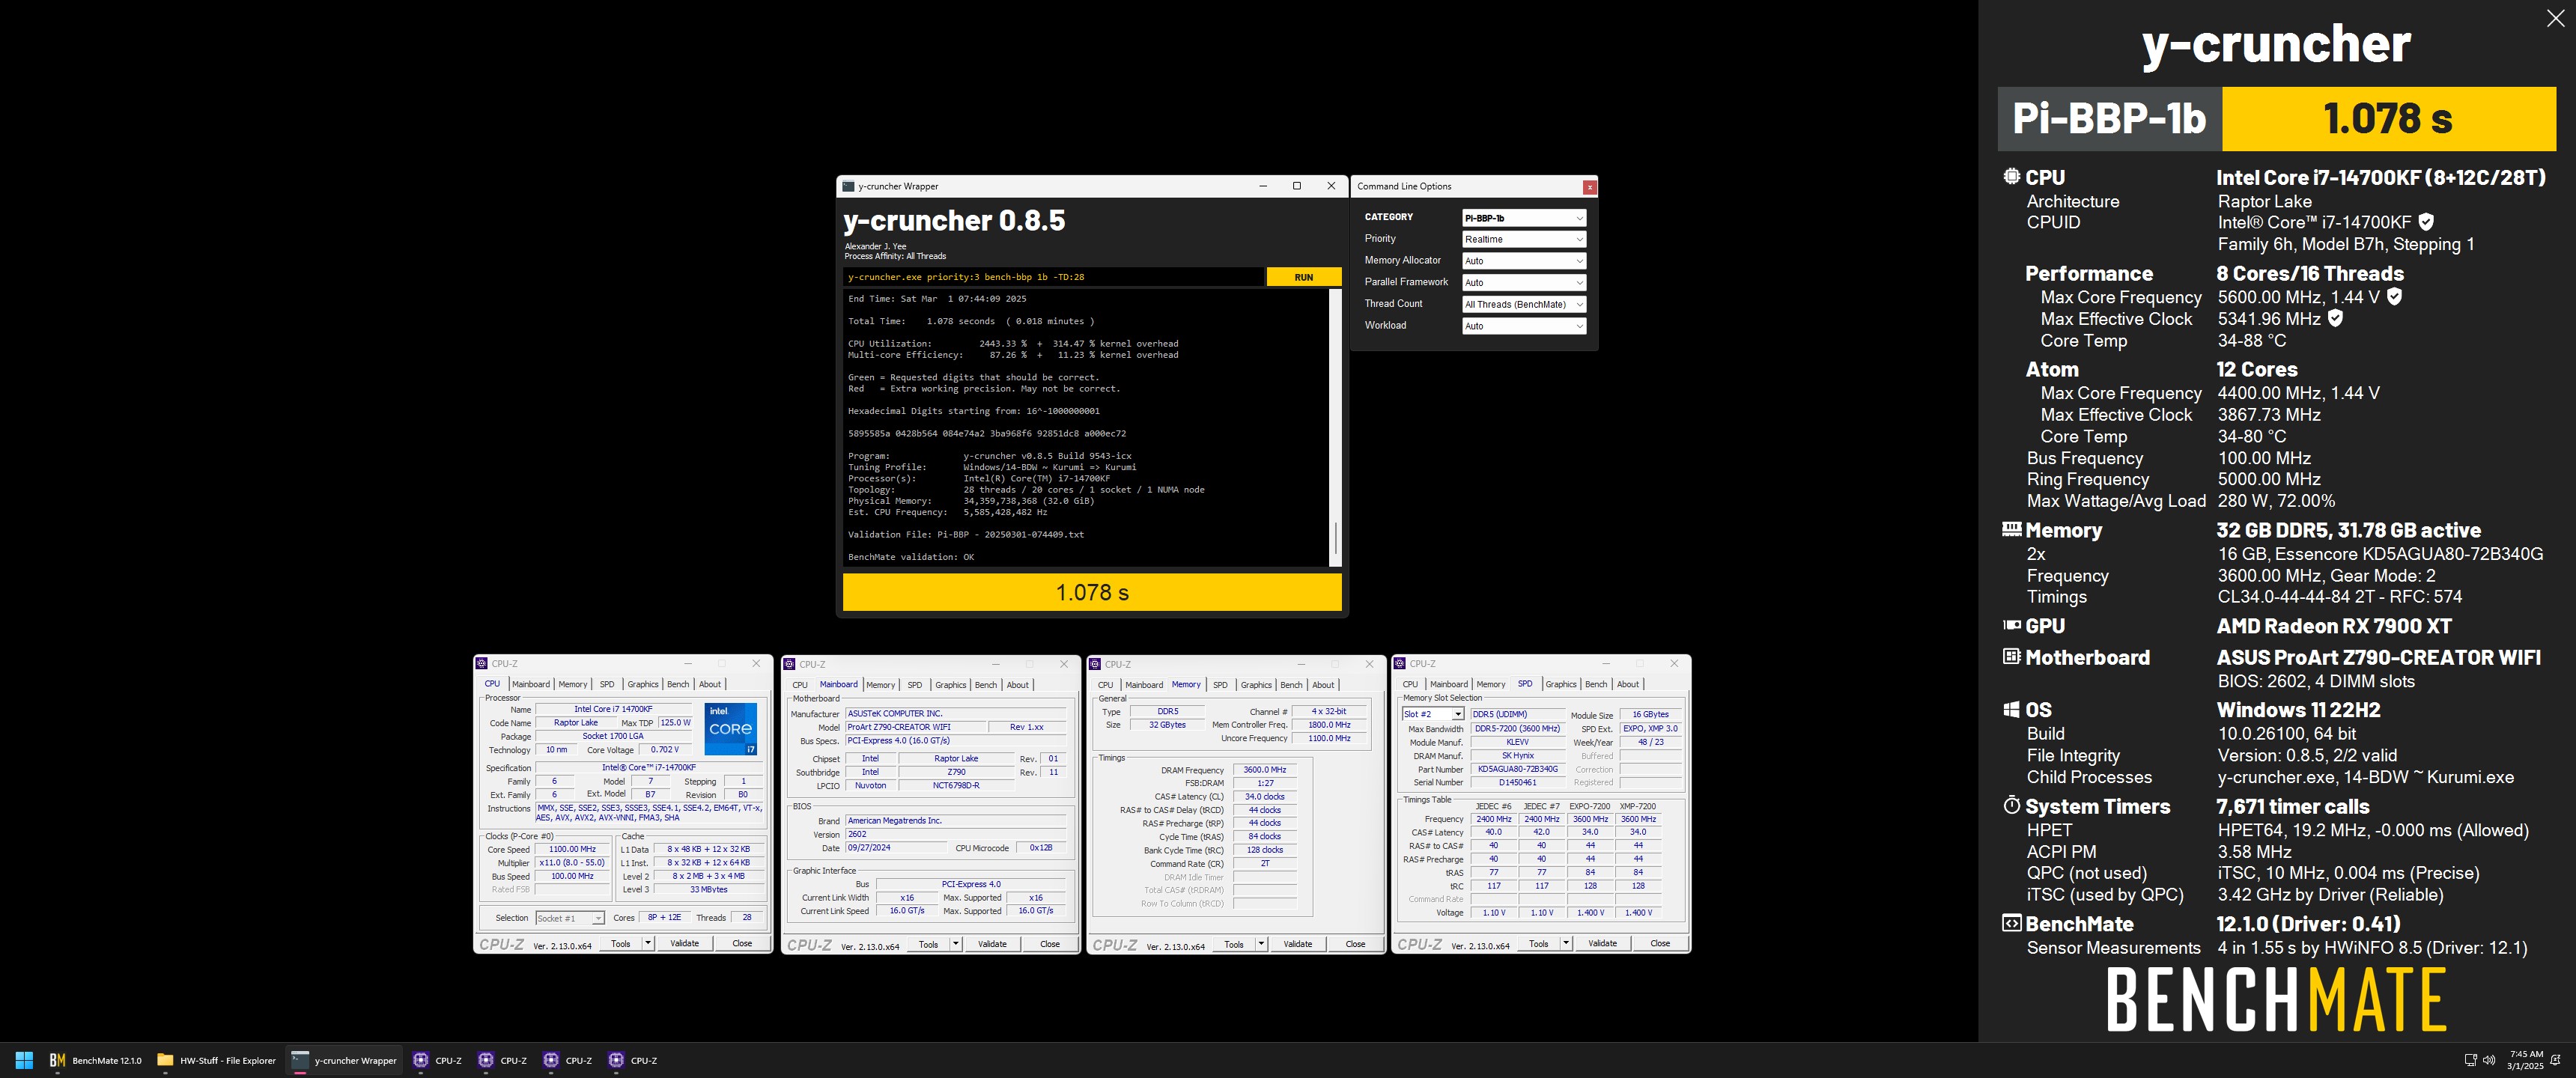2576x1078 pixels.
Task: Click Tools button in CPU-Z SPD window
Action: pos(1538,943)
